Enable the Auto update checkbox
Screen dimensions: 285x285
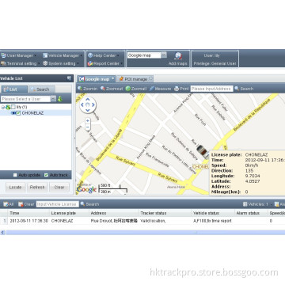[x=15, y=175]
